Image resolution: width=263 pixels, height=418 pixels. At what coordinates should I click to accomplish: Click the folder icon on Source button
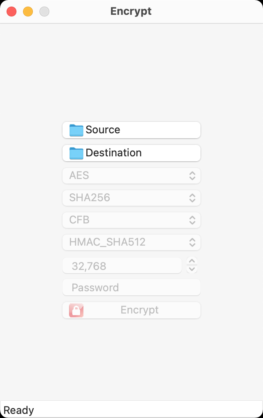pyautogui.click(x=76, y=130)
